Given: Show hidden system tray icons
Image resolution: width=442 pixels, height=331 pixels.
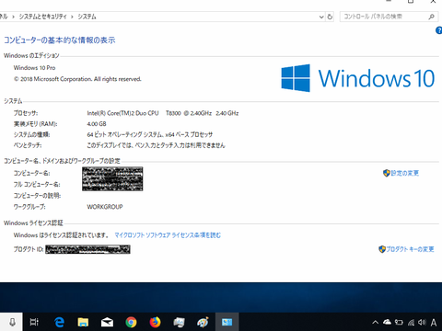Looking at the screenshot, I should click(375, 322).
